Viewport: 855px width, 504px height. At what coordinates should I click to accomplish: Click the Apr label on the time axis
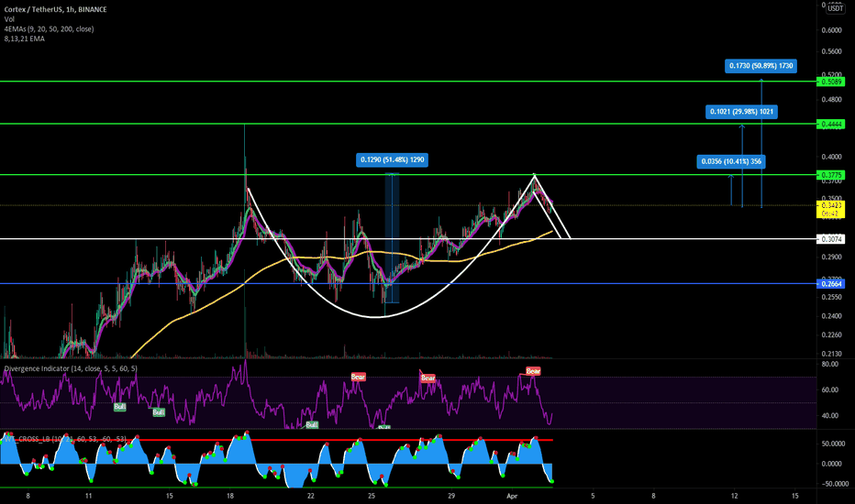click(512, 496)
